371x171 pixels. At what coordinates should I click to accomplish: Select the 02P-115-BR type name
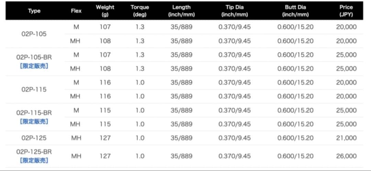click(x=34, y=113)
